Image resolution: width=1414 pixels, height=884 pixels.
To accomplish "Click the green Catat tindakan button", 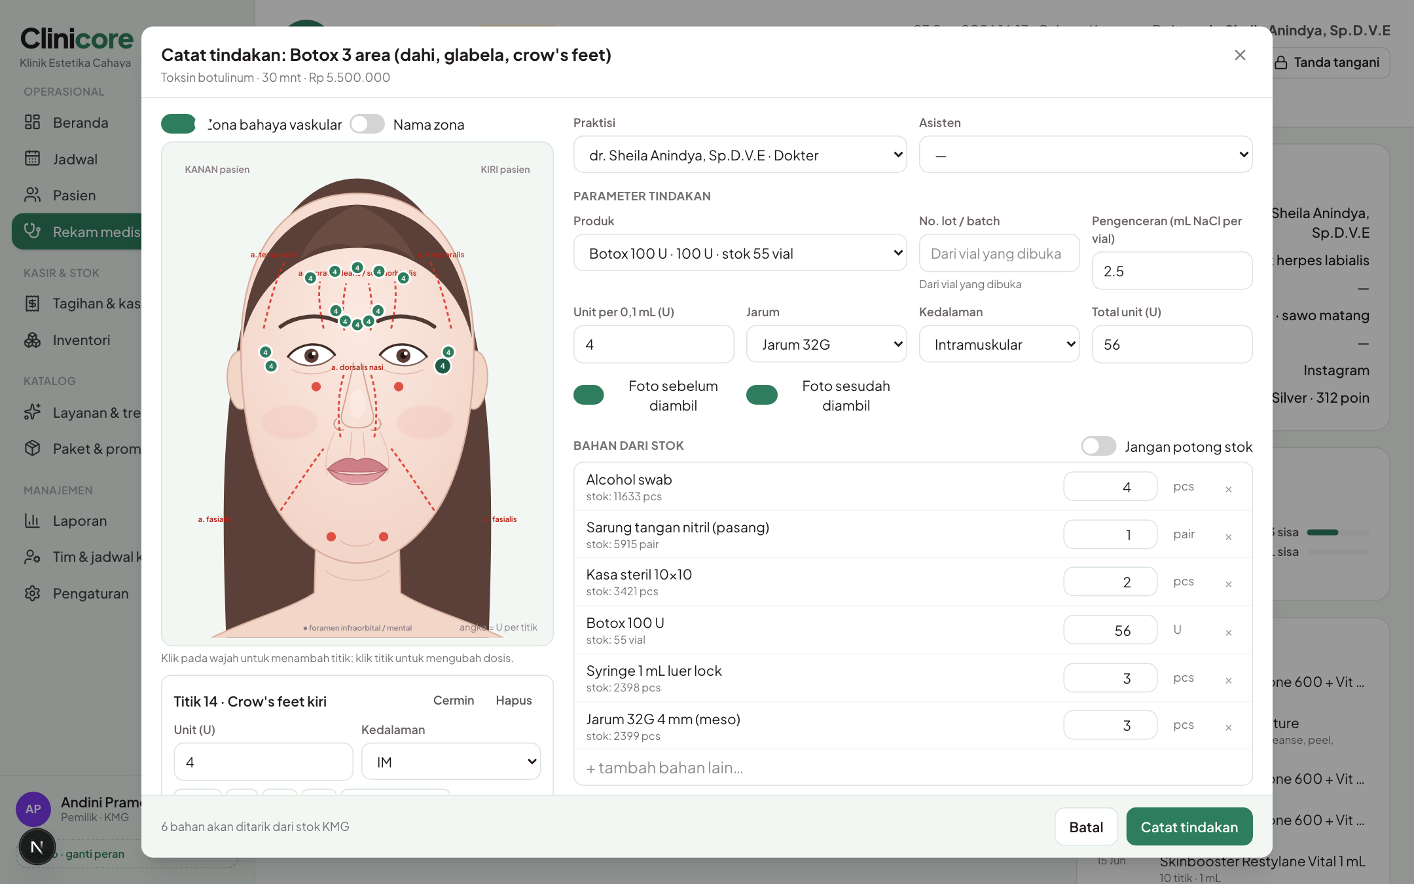I will click(1189, 826).
